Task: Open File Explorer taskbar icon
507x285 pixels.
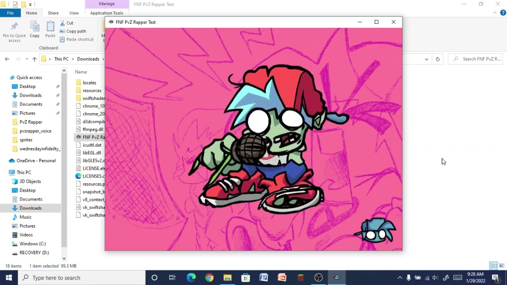Action: click(x=227, y=277)
